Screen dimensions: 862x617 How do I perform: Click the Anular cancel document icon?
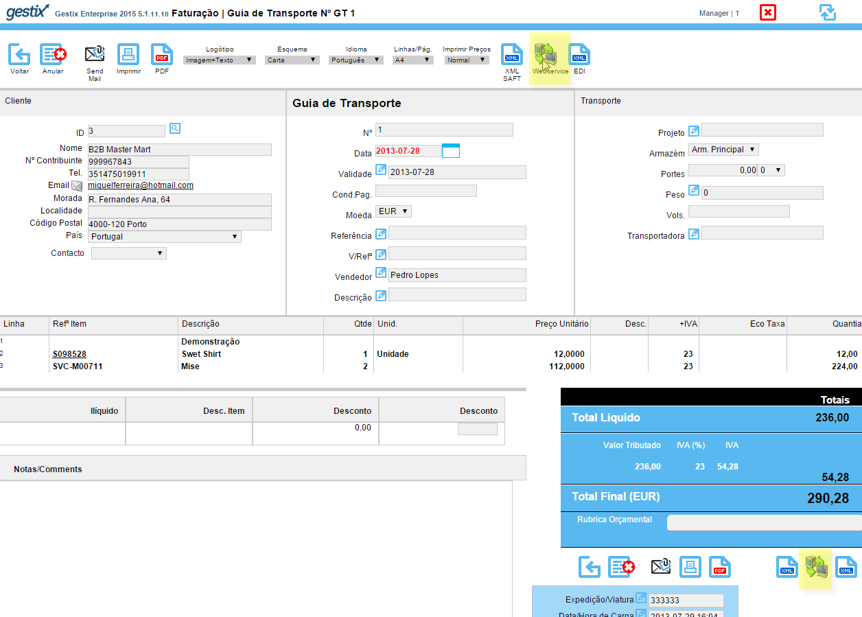(53, 54)
